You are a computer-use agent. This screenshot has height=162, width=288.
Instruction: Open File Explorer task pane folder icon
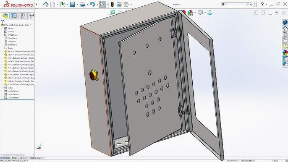point(285,41)
